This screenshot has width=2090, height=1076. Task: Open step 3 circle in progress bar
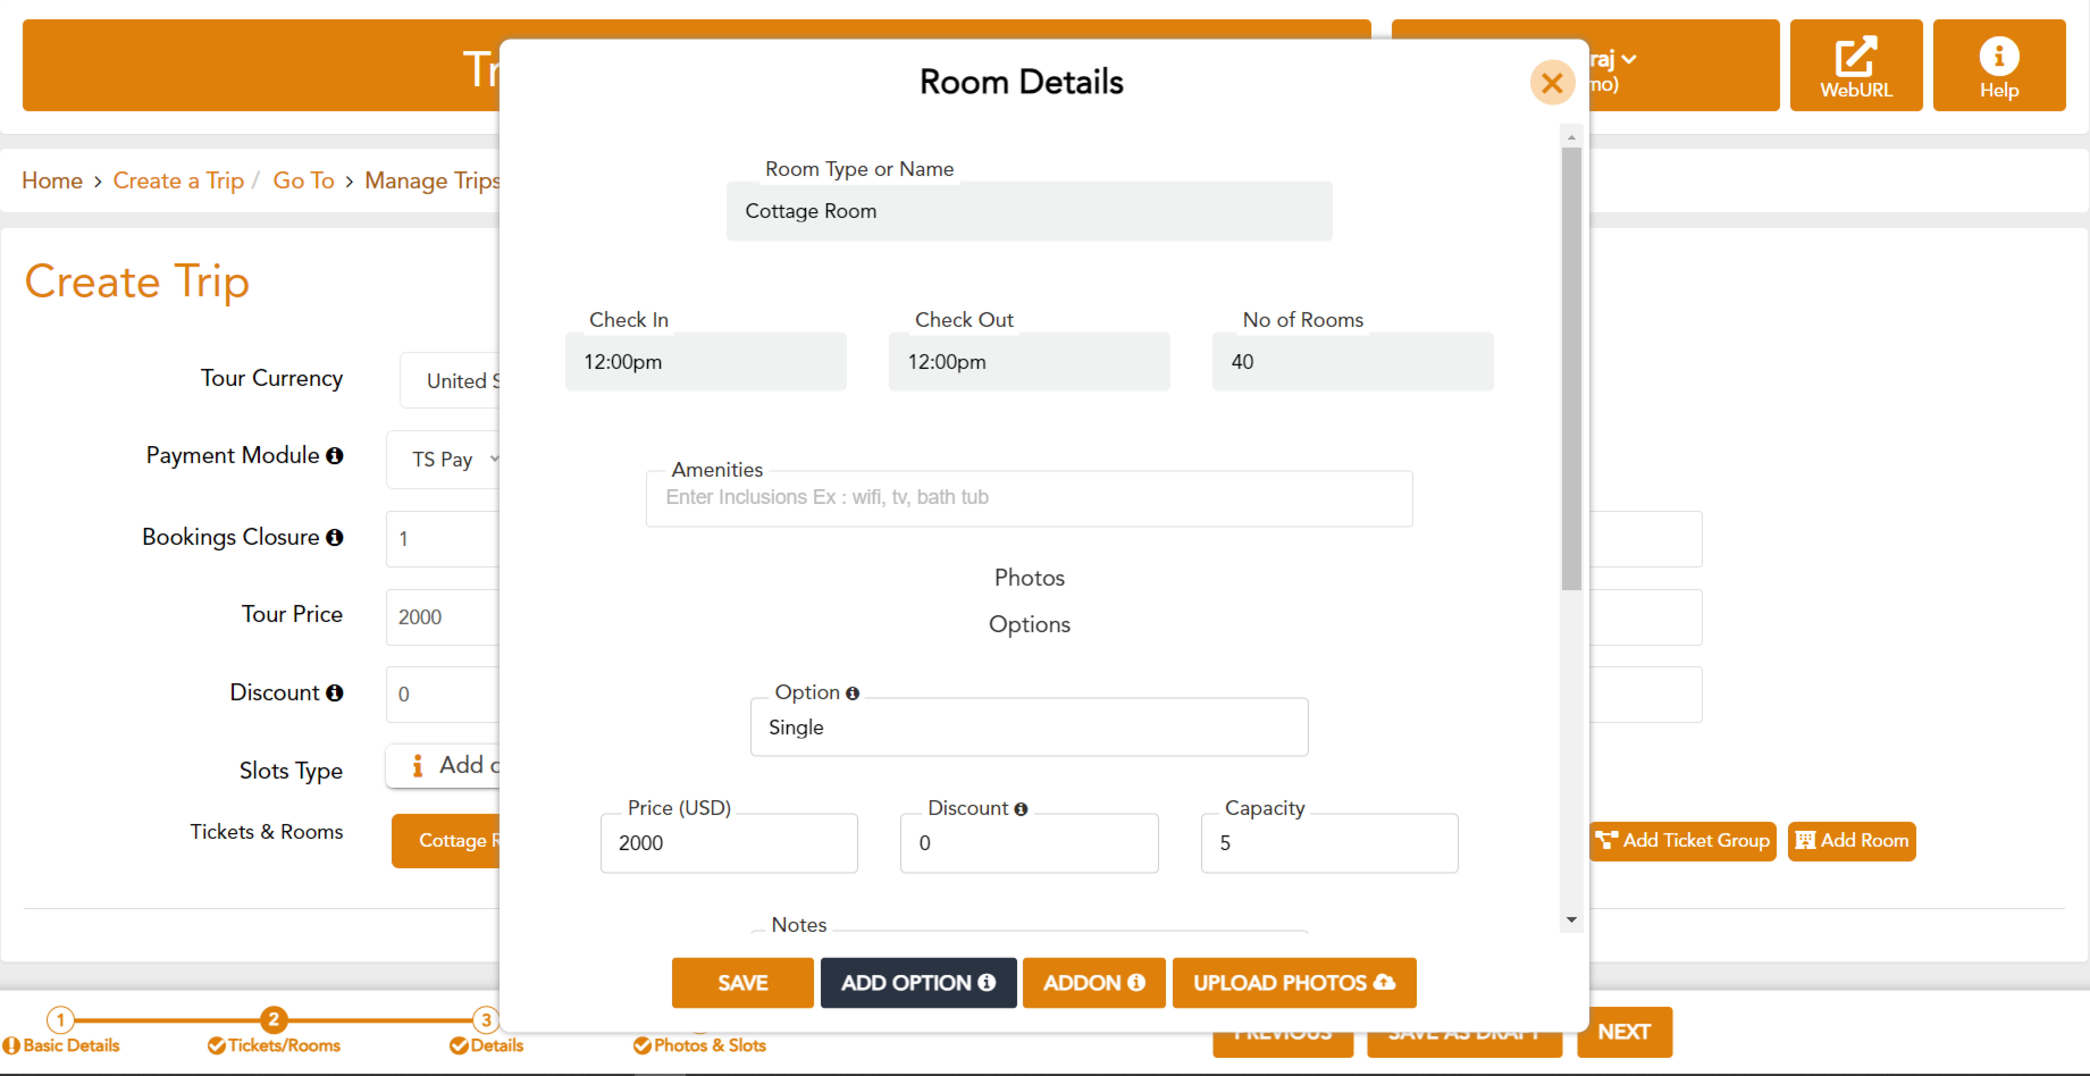tap(486, 1020)
